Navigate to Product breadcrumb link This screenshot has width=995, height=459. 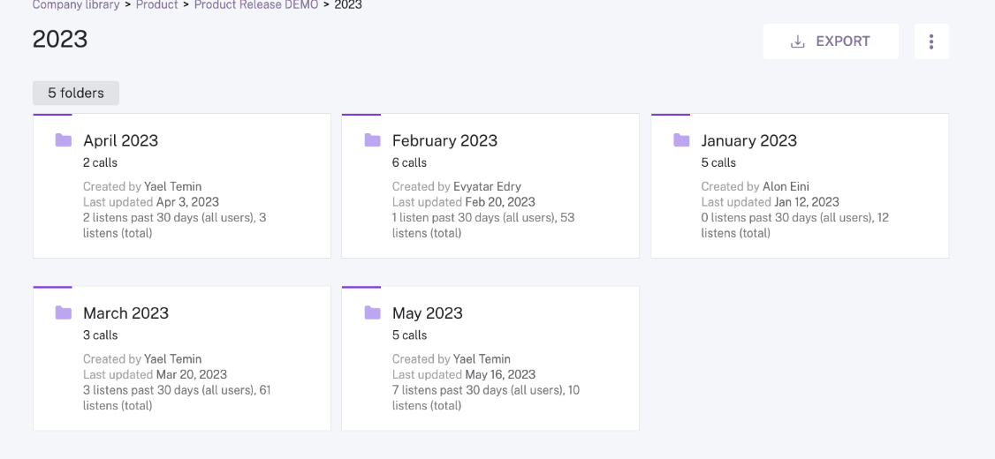pyautogui.click(x=156, y=5)
